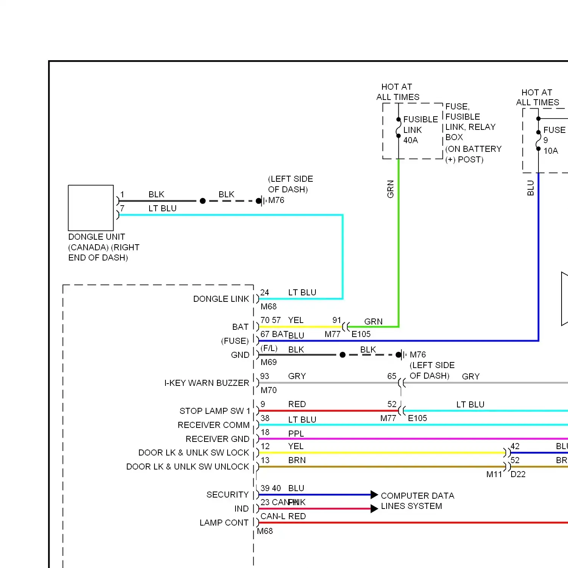
Task: Click the DONGLE UNIT component box
Action: [x=91, y=208]
